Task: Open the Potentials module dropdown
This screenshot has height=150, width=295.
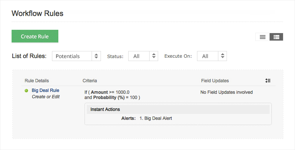Action: 76,56
